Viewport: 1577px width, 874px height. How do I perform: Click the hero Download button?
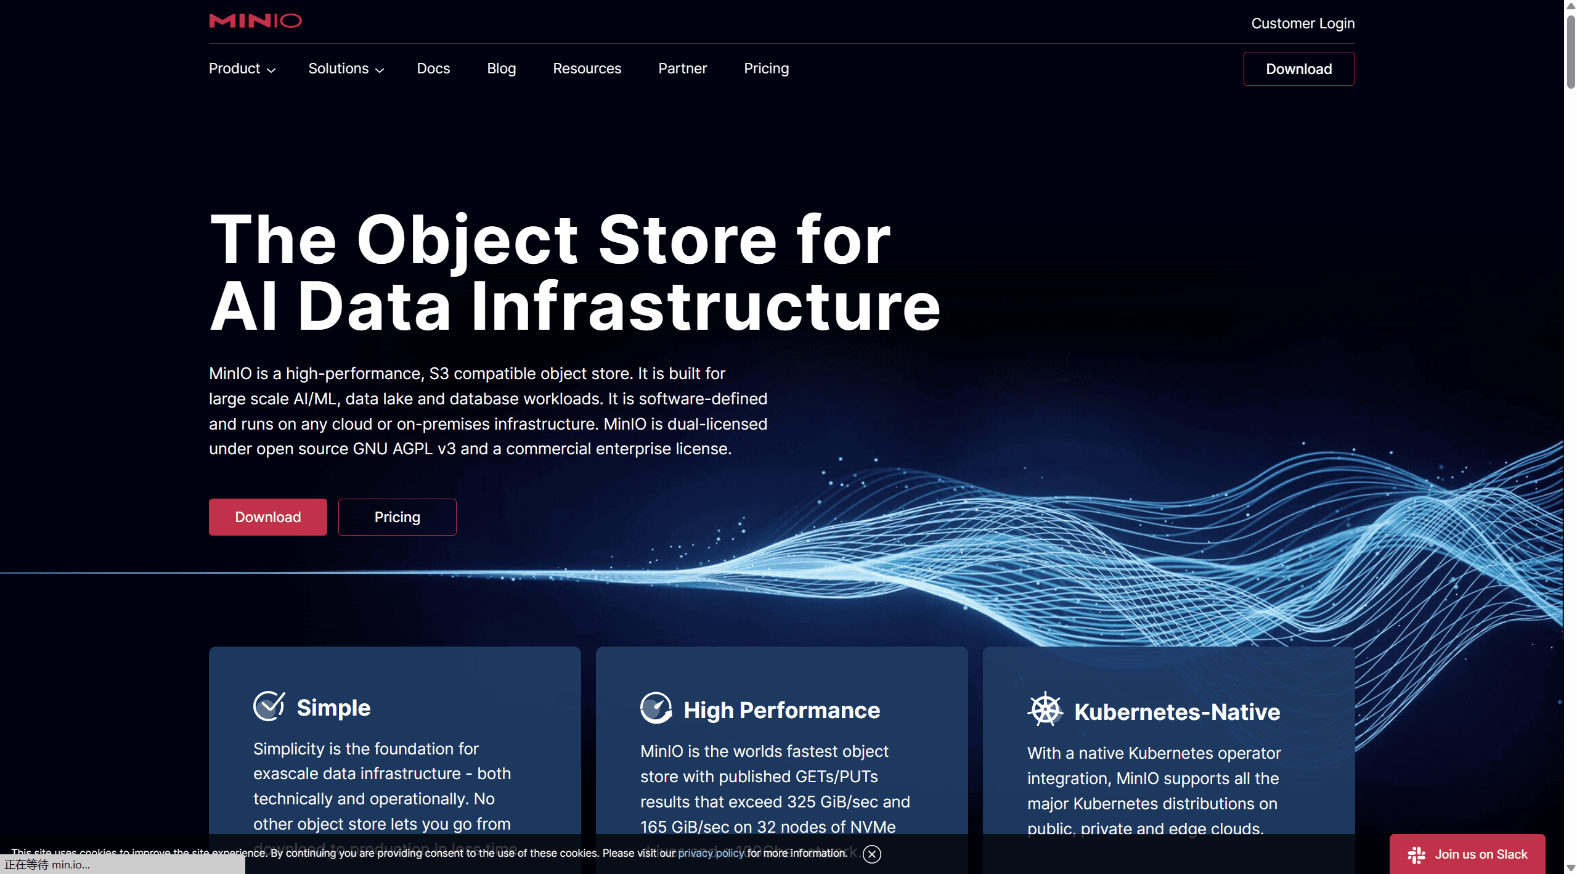coord(268,517)
